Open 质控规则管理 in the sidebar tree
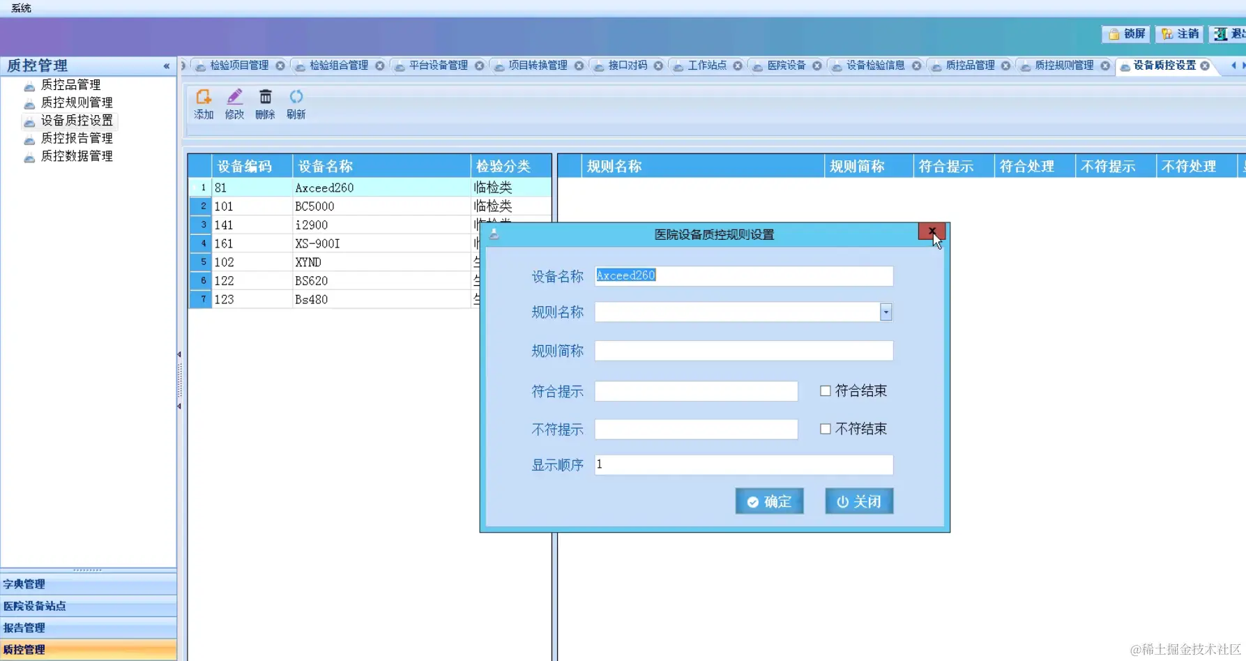The image size is (1246, 661). coord(77,102)
